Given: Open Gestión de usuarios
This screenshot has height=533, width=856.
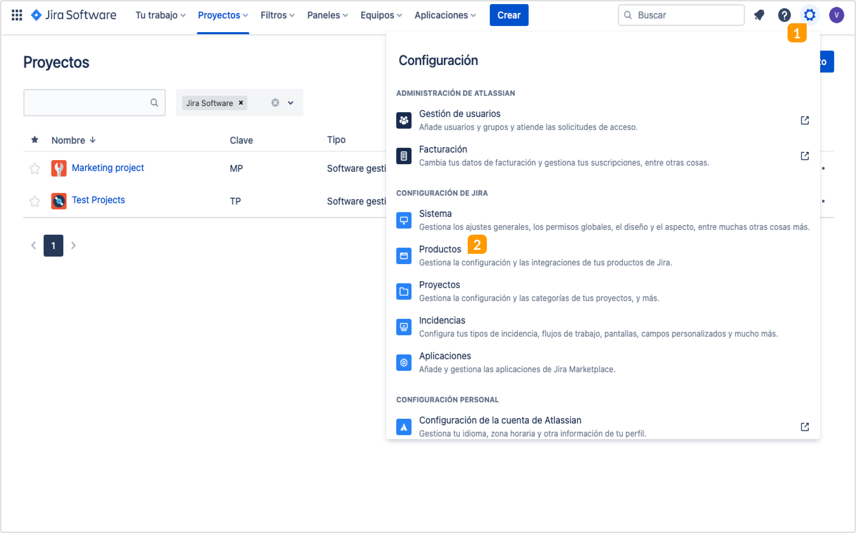Looking at the screenshot, I should pos(603,120).
